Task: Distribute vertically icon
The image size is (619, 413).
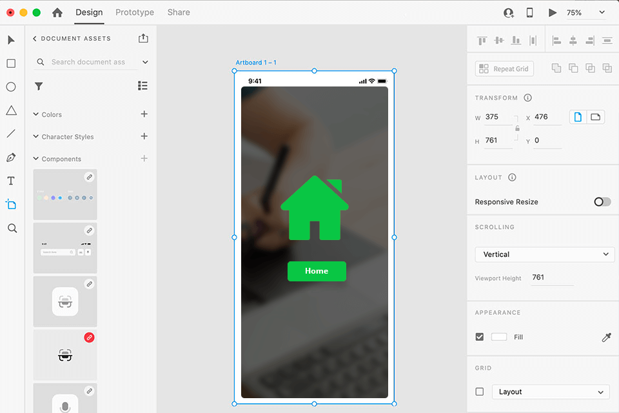Action: [533, 40]
